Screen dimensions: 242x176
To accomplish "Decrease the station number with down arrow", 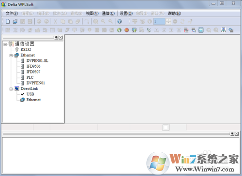I will 168,23.
